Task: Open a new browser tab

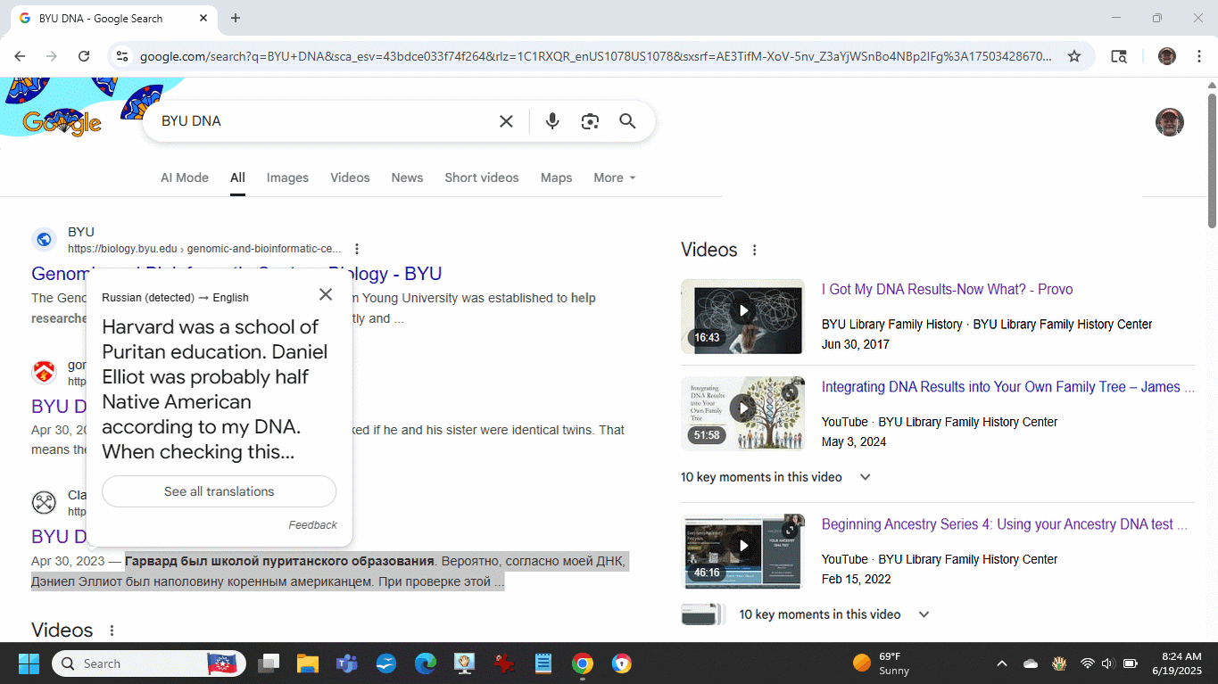Action: pyautogui.click(x=236, y=18)
